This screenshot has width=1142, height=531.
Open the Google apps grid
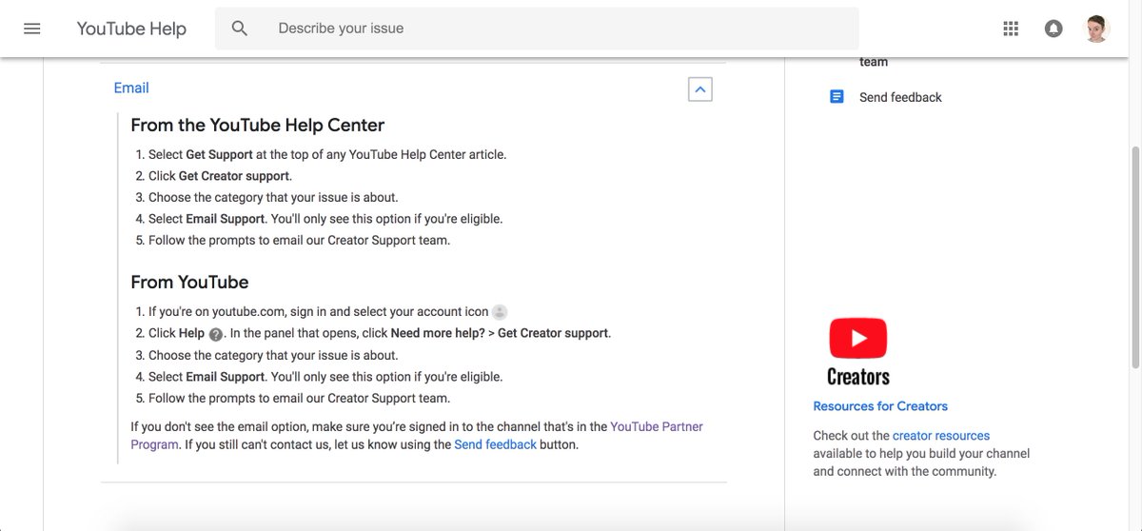(x=1011, y=29)
